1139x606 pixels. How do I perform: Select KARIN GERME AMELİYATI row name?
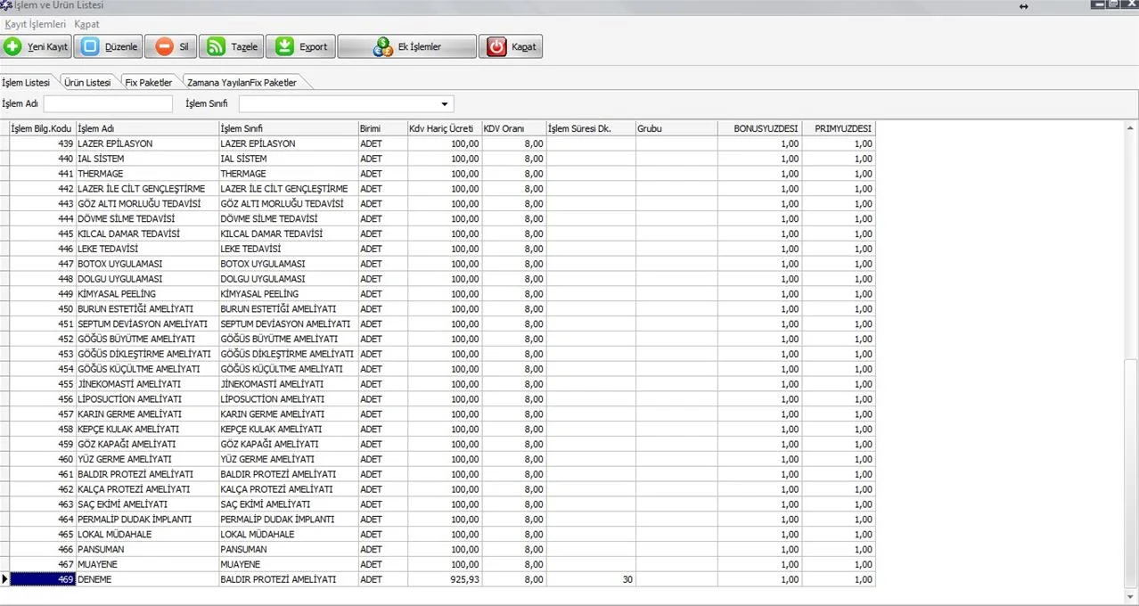[129, 414]
